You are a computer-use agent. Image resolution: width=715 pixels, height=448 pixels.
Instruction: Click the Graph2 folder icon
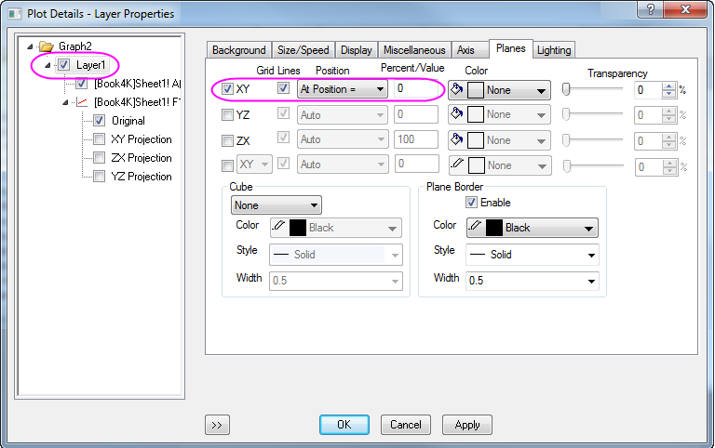tap(47, 46)
